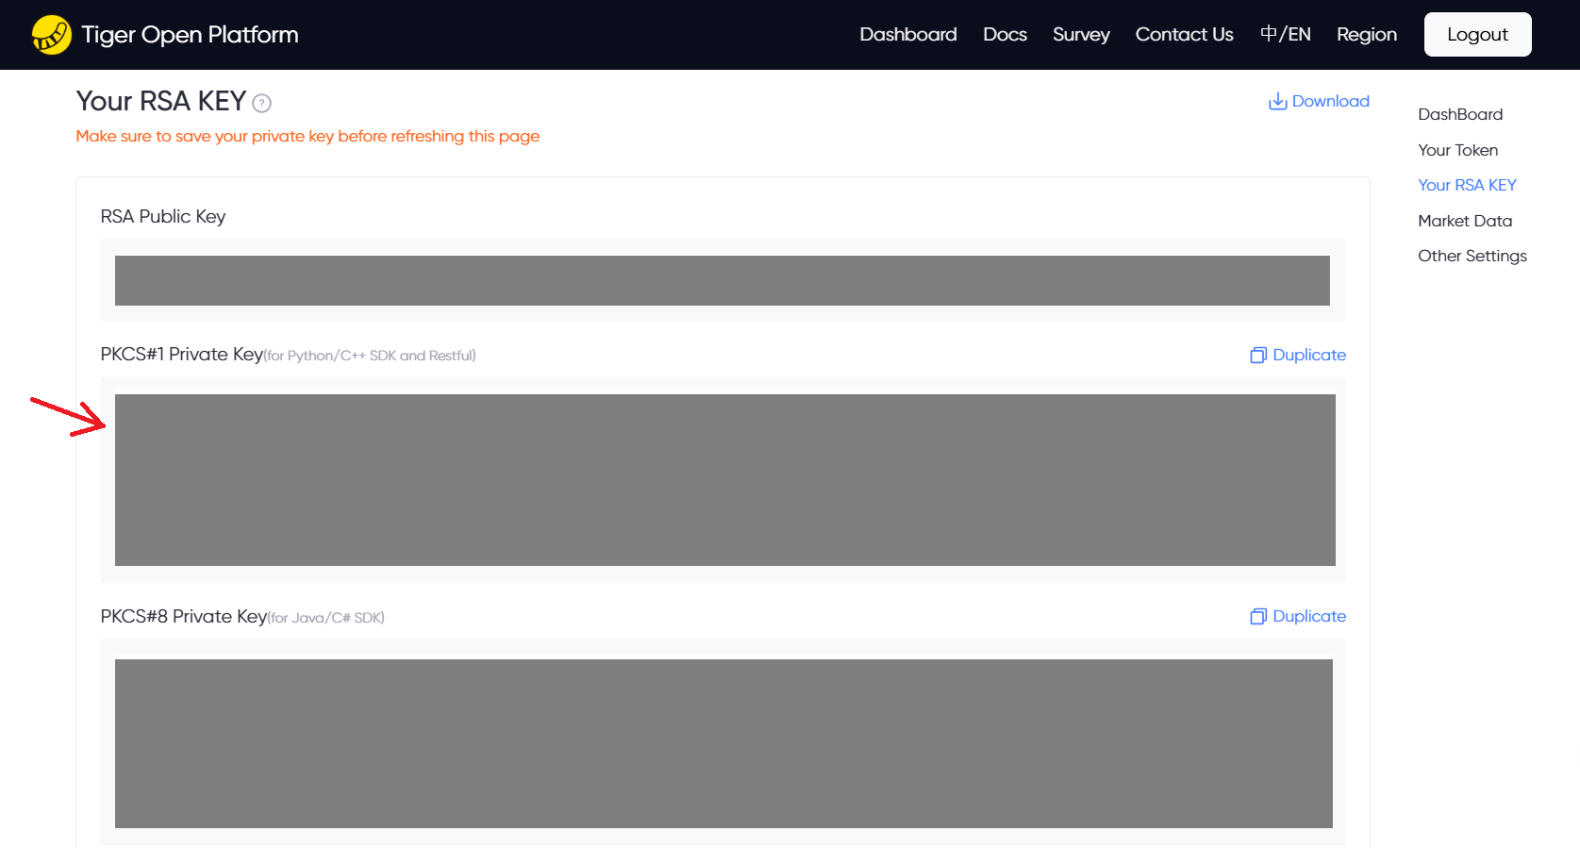This screenshot has width=1580, height=848.
Task: Select Your RSA KEY in the side menu
Action: click(x=1467, y=185)
